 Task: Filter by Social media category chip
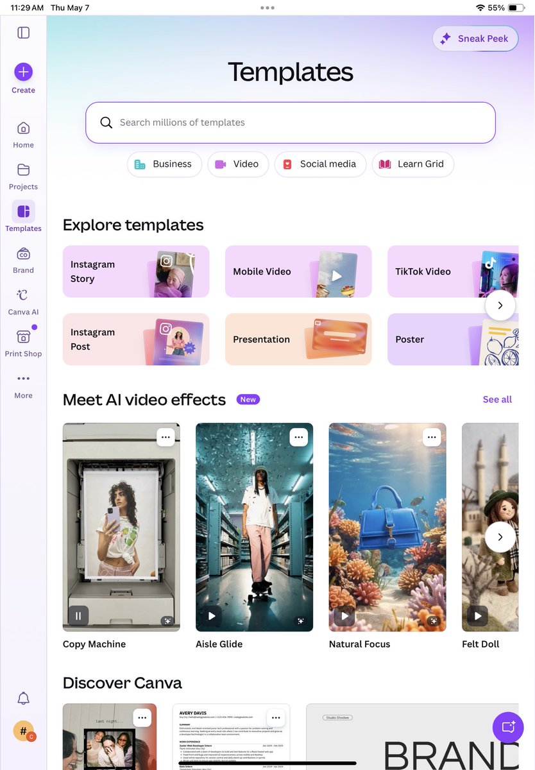[320, 164]
